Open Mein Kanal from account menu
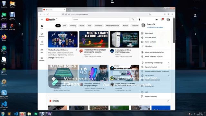The image size is (206, 116). coord(155,33)
